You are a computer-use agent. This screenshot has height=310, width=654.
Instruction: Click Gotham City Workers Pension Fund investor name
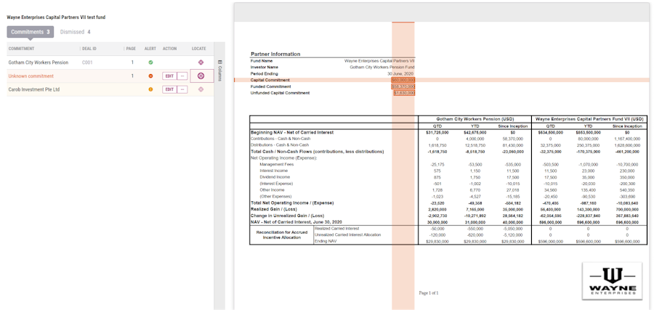[x=382, y=67]
